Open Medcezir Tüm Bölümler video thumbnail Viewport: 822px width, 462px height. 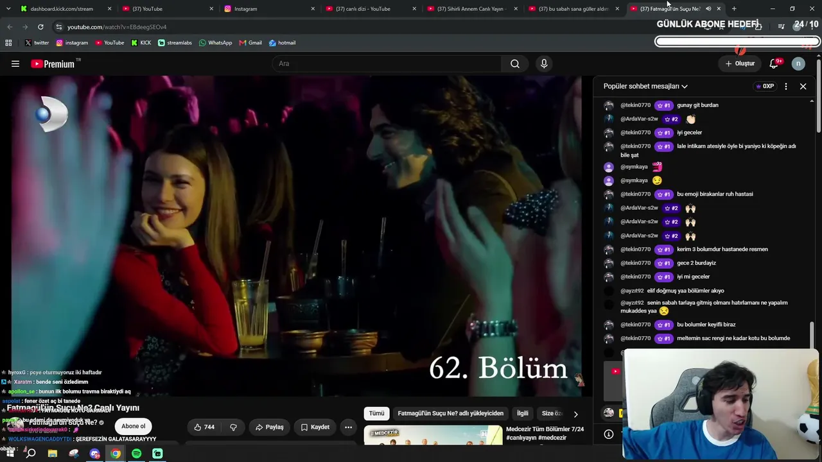click(x=433, y=435)
